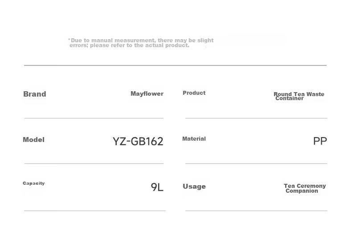Image resolution: width=352 pixels, height=243 pixels.
Task: Select the Mayflower brand value
Action: point(147,94)
